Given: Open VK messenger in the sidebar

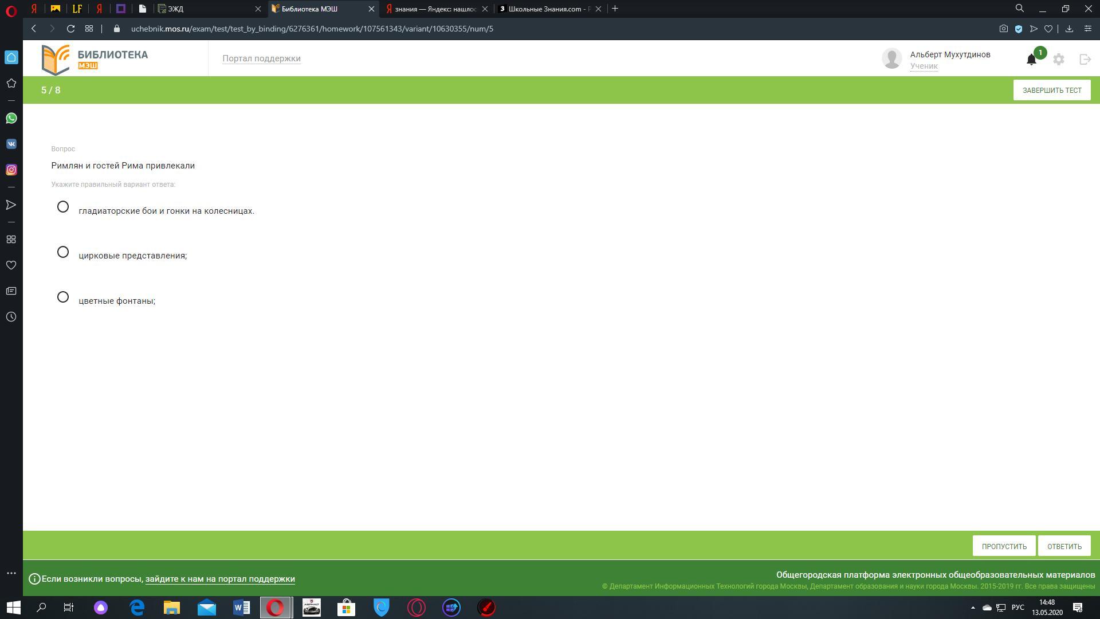Looking at the screenshot, I should pyautogui.click(x=11, y=144).
